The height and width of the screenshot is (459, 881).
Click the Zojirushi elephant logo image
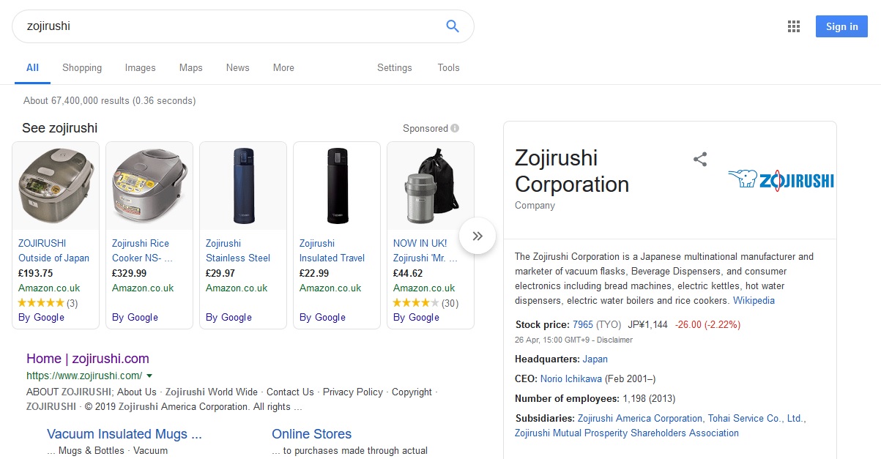[x=781, y=179]
